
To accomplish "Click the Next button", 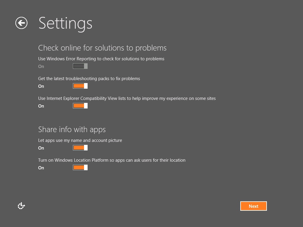I will pyautogui.click(x=253, y=206).
